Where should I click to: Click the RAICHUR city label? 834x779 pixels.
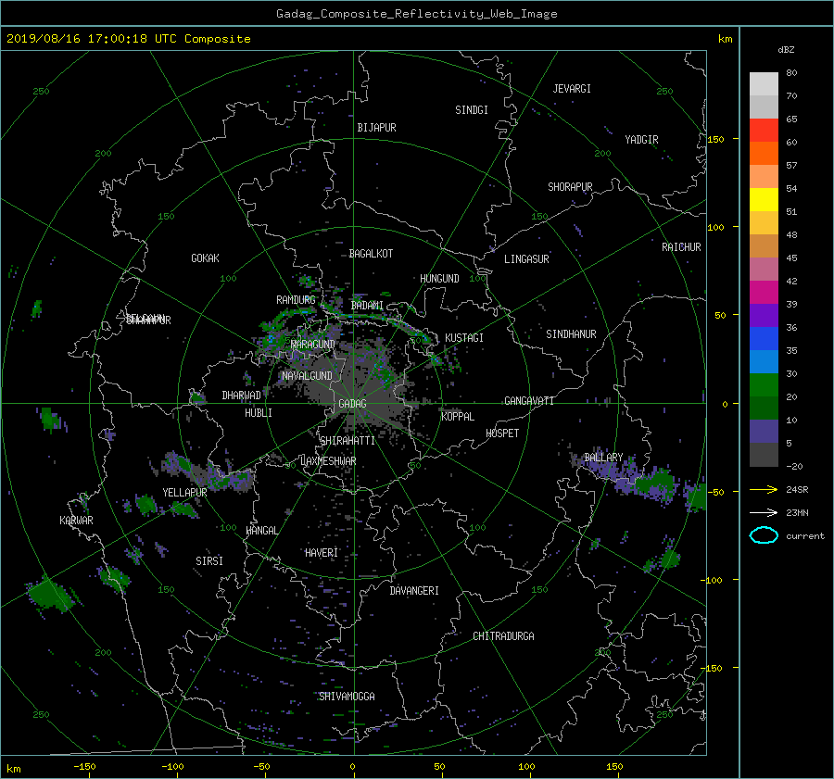tap(681, 247)
